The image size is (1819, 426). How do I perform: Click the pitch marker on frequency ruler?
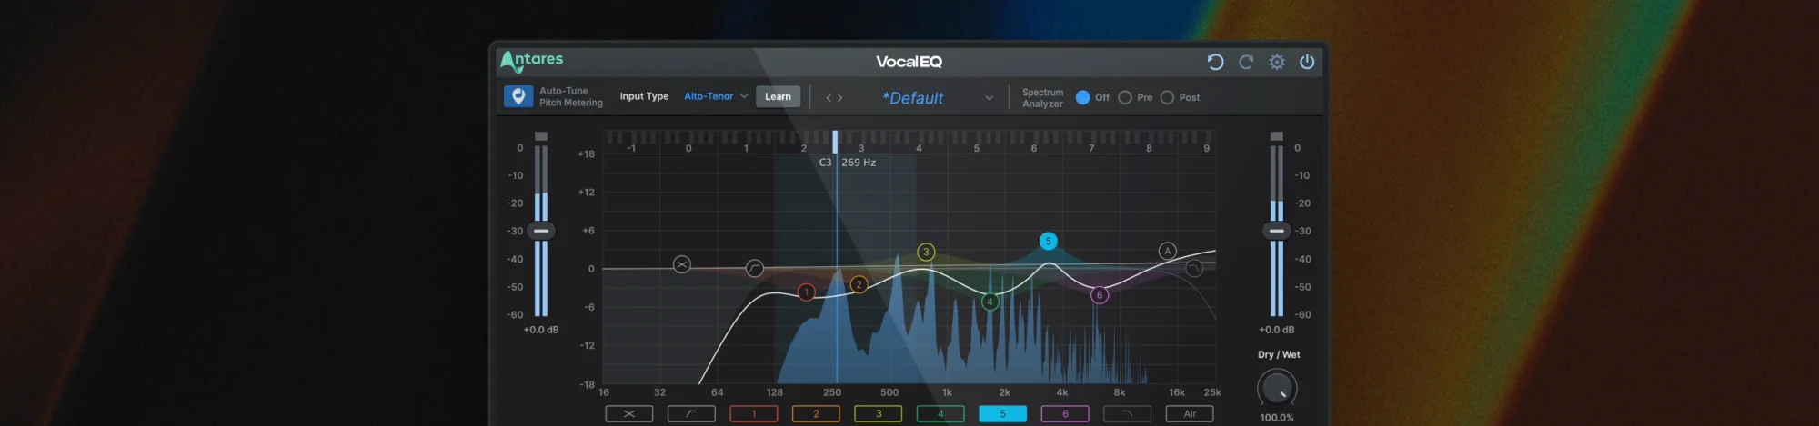tap(835, 142)
